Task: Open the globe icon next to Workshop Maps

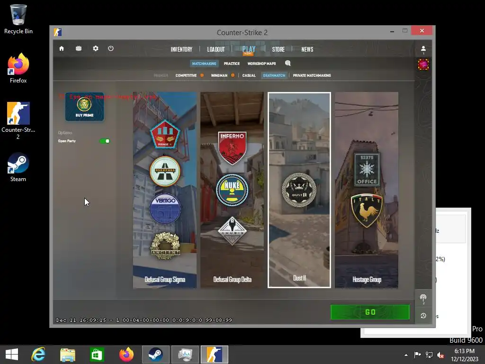Action: pyautogui.click(x=287, y=63)
